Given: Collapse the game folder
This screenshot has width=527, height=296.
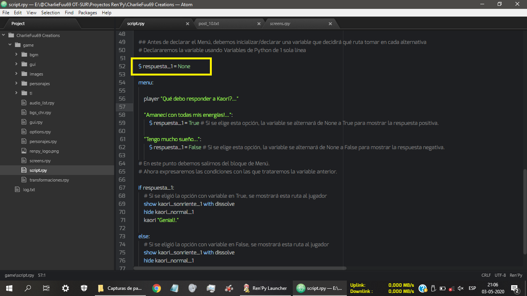Looking at the screenshot, I should (x=10, y=45).
